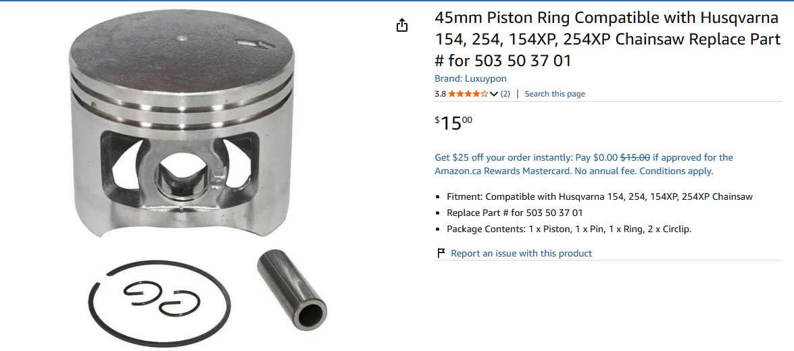This screenshot has width=794, height=351.
Task: Click the orange star rating icons
Action: pos(468,94)
